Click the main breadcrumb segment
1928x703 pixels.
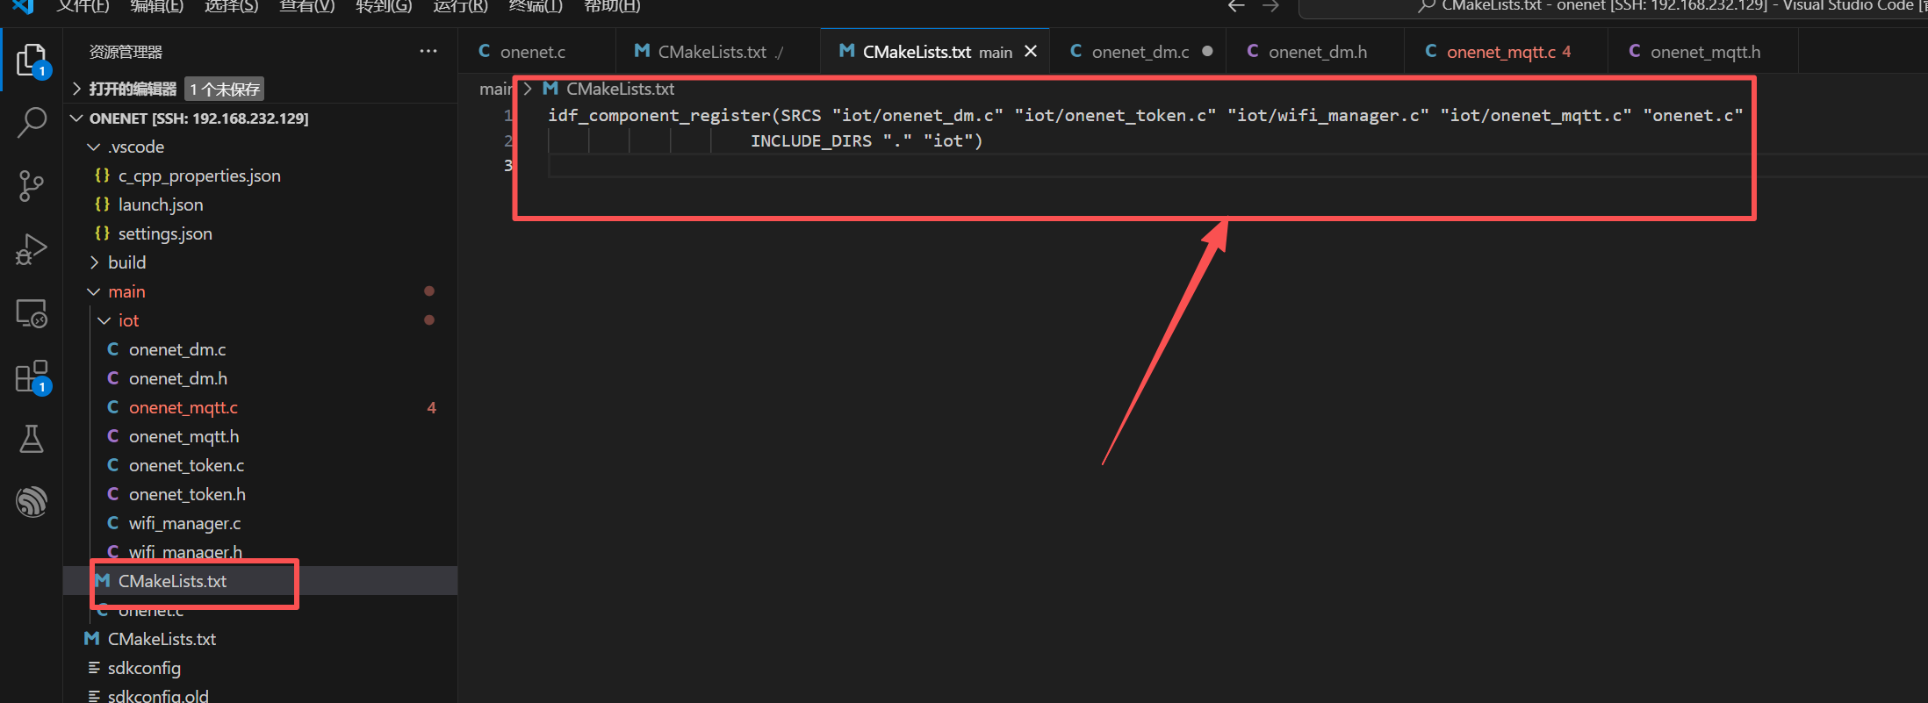pos(496,89)
